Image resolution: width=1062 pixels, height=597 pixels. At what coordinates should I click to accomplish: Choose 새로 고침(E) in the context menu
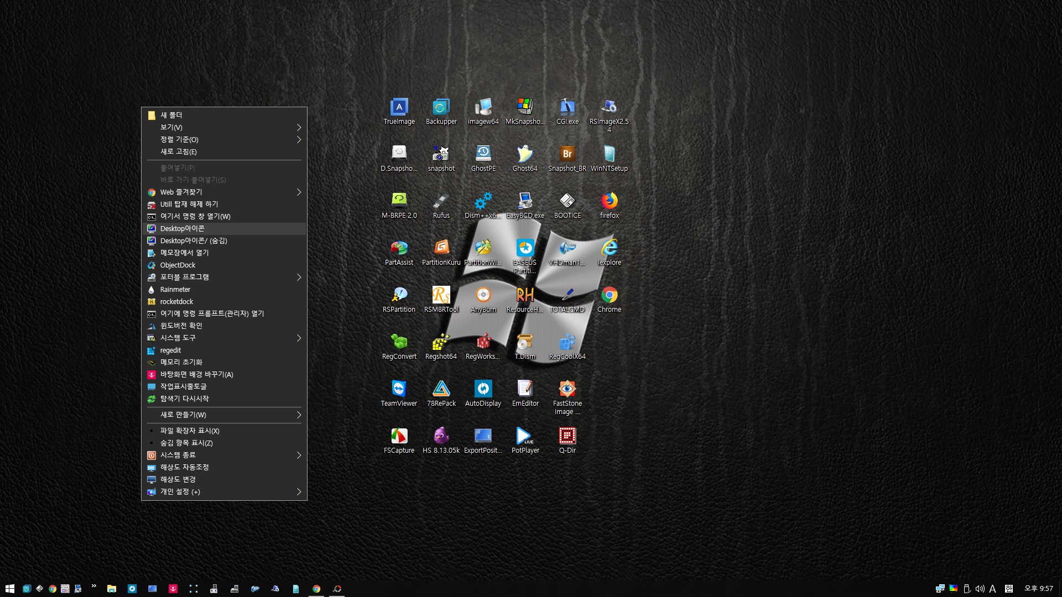pyautogui.click(x=224, y=151)
